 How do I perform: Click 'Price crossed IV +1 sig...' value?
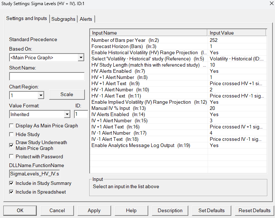pos(236,127)
